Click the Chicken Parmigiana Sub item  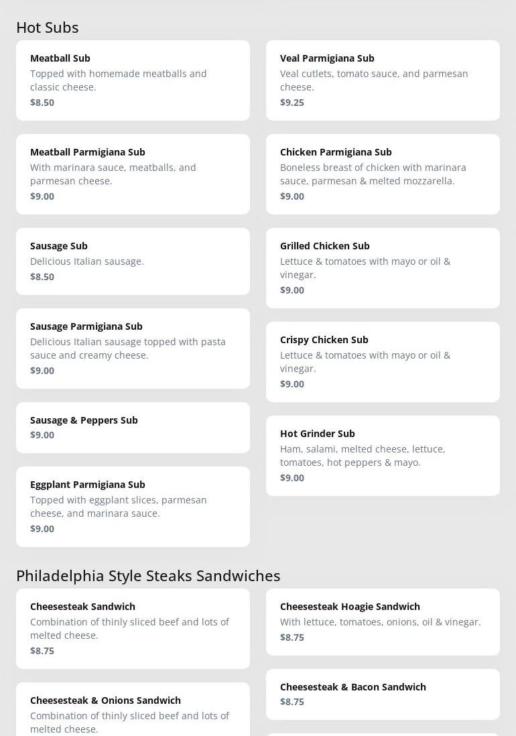coord(383,174)
